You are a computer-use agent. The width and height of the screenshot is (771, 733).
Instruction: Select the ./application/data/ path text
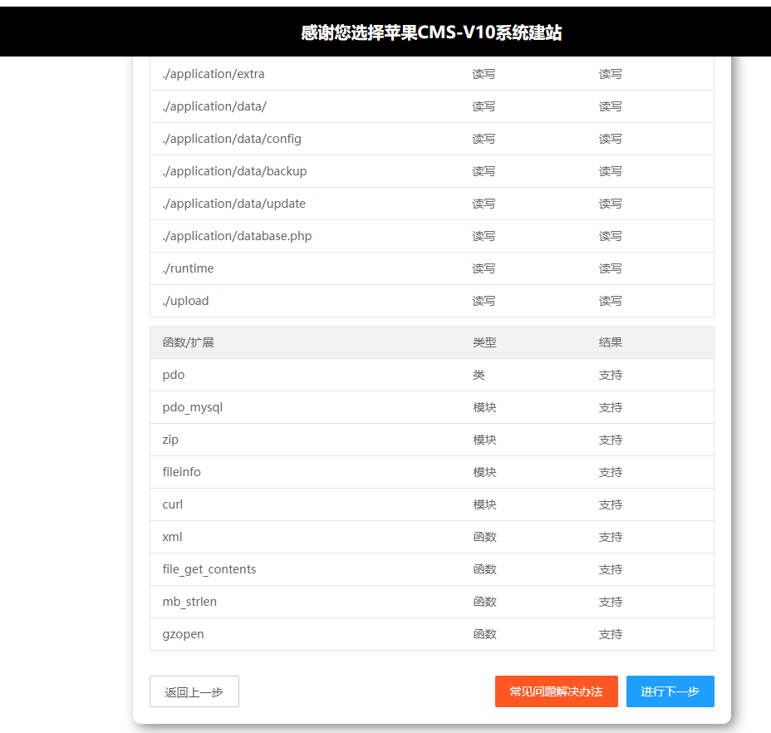pyautogui.click(x=214, y=106)
